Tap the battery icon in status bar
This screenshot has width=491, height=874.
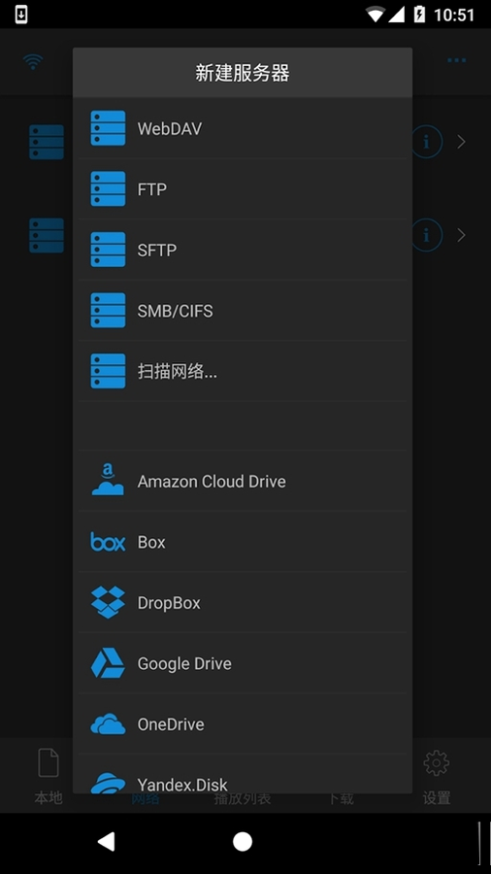(419, 15)
